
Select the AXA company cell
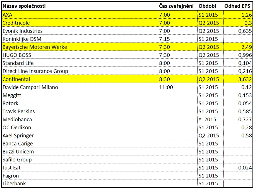coord(80,15)
